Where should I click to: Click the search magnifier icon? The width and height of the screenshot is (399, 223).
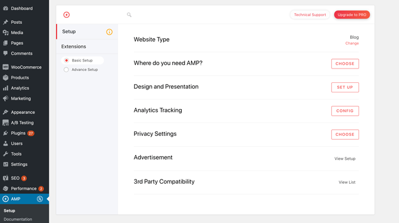pos(129,15)
